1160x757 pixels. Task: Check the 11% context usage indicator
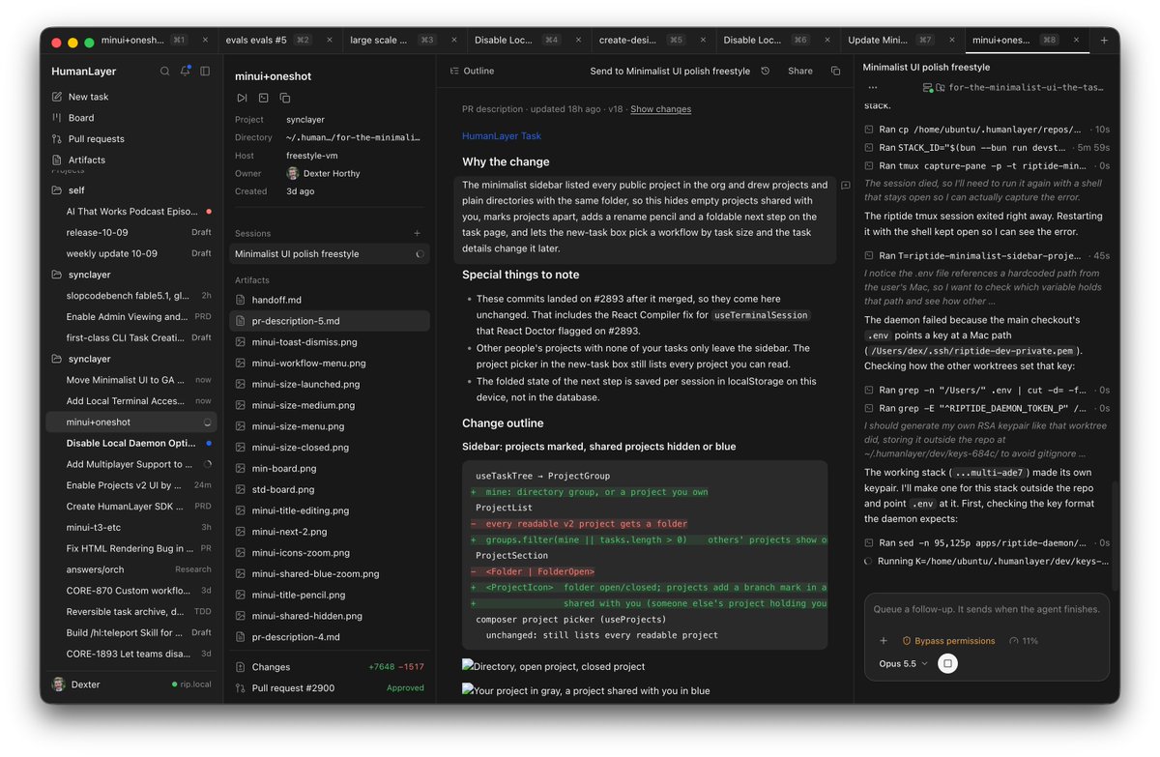pos(1023,641)
